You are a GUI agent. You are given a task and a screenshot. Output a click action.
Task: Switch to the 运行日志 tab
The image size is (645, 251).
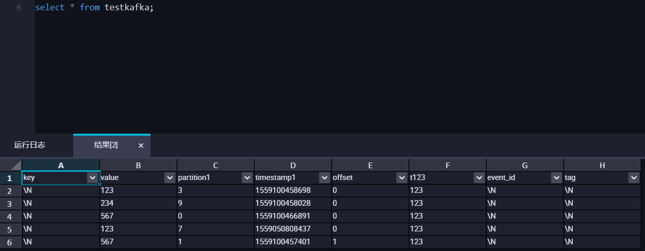29,145
